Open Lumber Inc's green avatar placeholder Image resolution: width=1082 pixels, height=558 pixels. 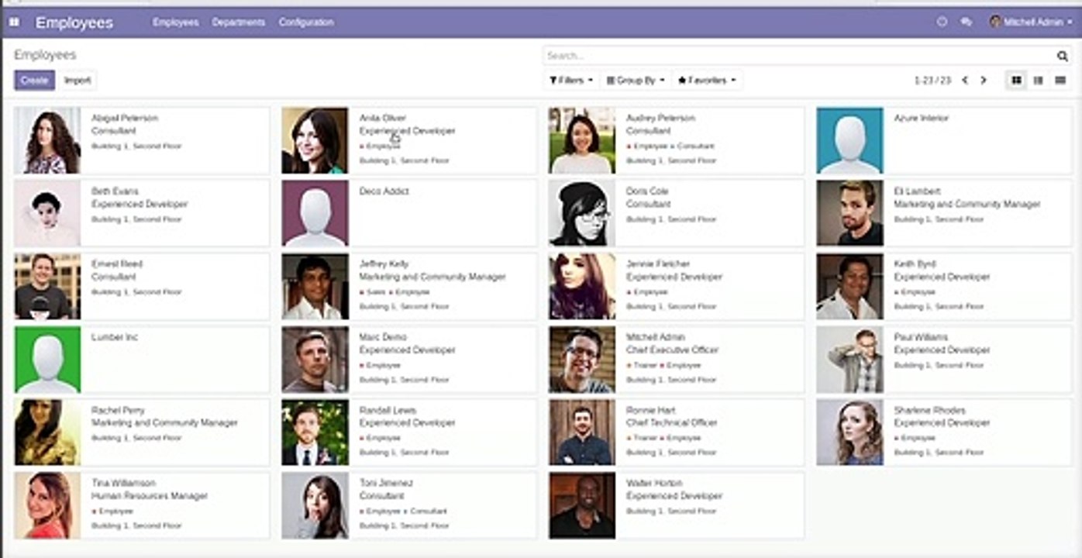pos(47,360)
